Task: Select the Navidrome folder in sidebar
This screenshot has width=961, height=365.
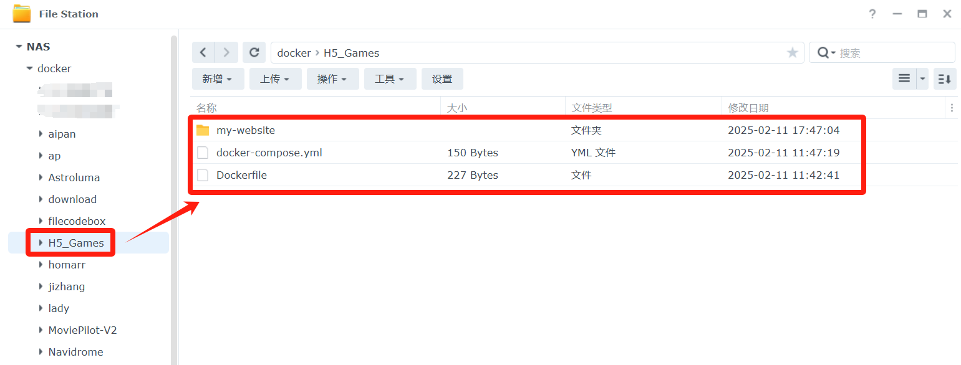Action: (x=75, y=352)
